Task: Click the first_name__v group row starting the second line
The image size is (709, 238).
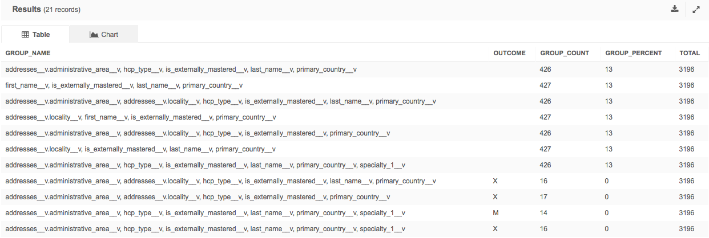Action: coord(124,85)
